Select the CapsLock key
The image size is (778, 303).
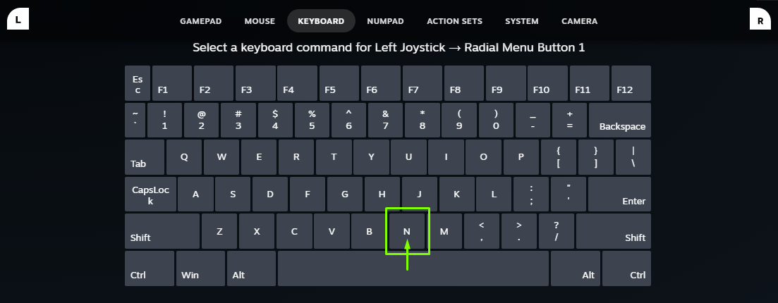(x=150, y=194)
